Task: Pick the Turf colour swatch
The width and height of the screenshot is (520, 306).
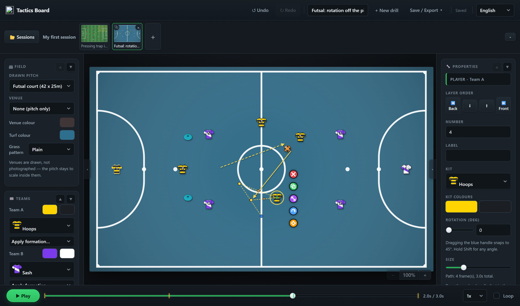Action: 67,135
